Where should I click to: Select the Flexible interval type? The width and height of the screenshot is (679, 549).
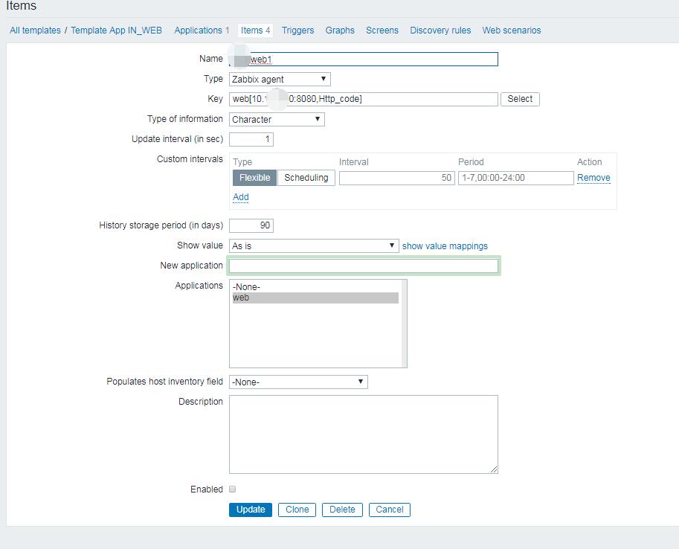point(254,178)
